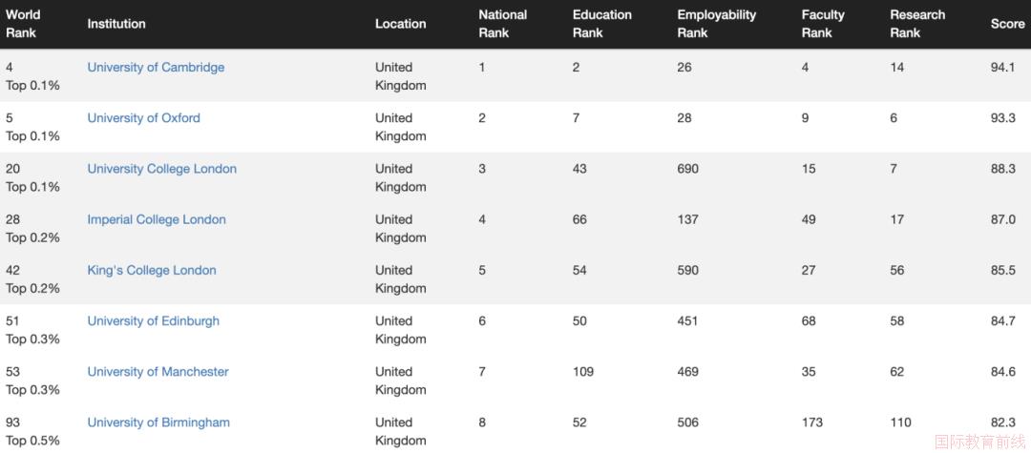
Task: Select Birmingham's faculty rank 173 cell
Action: [812, 422]
